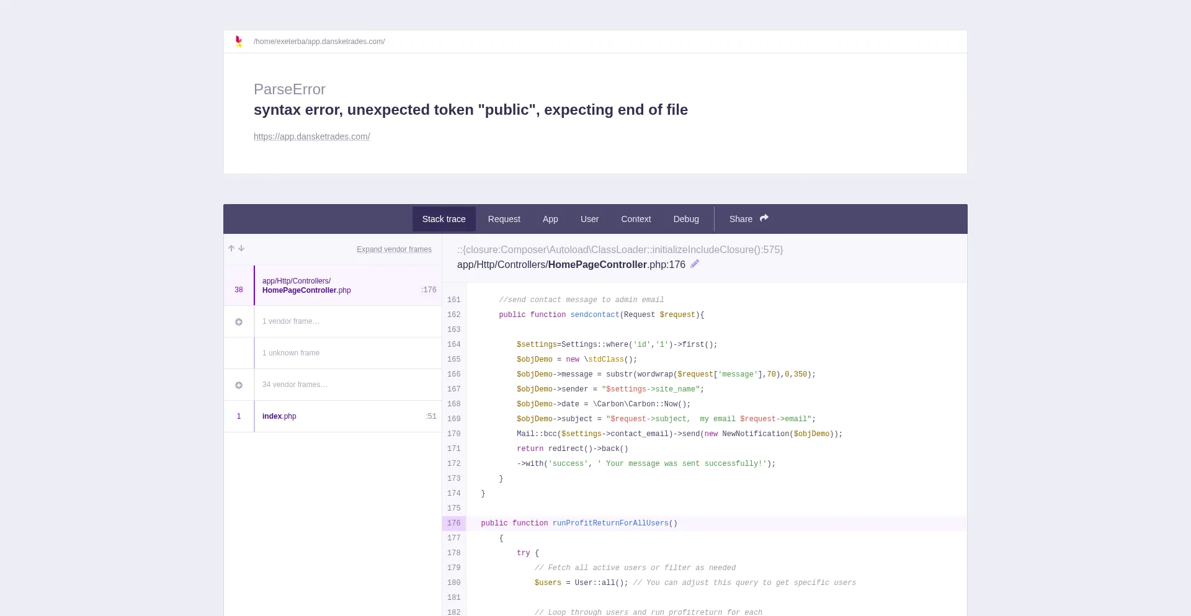Expand the '1 vendor frame…' row
Screen dimensions: 1191x616
pyautogui.click(x=291, y=321)
